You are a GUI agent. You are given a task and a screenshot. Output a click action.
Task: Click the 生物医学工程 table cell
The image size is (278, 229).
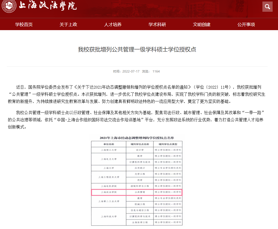[140, 222]
